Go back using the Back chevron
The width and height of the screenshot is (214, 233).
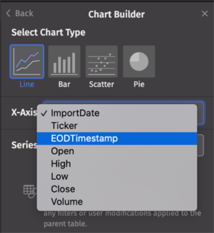point(8,13)
